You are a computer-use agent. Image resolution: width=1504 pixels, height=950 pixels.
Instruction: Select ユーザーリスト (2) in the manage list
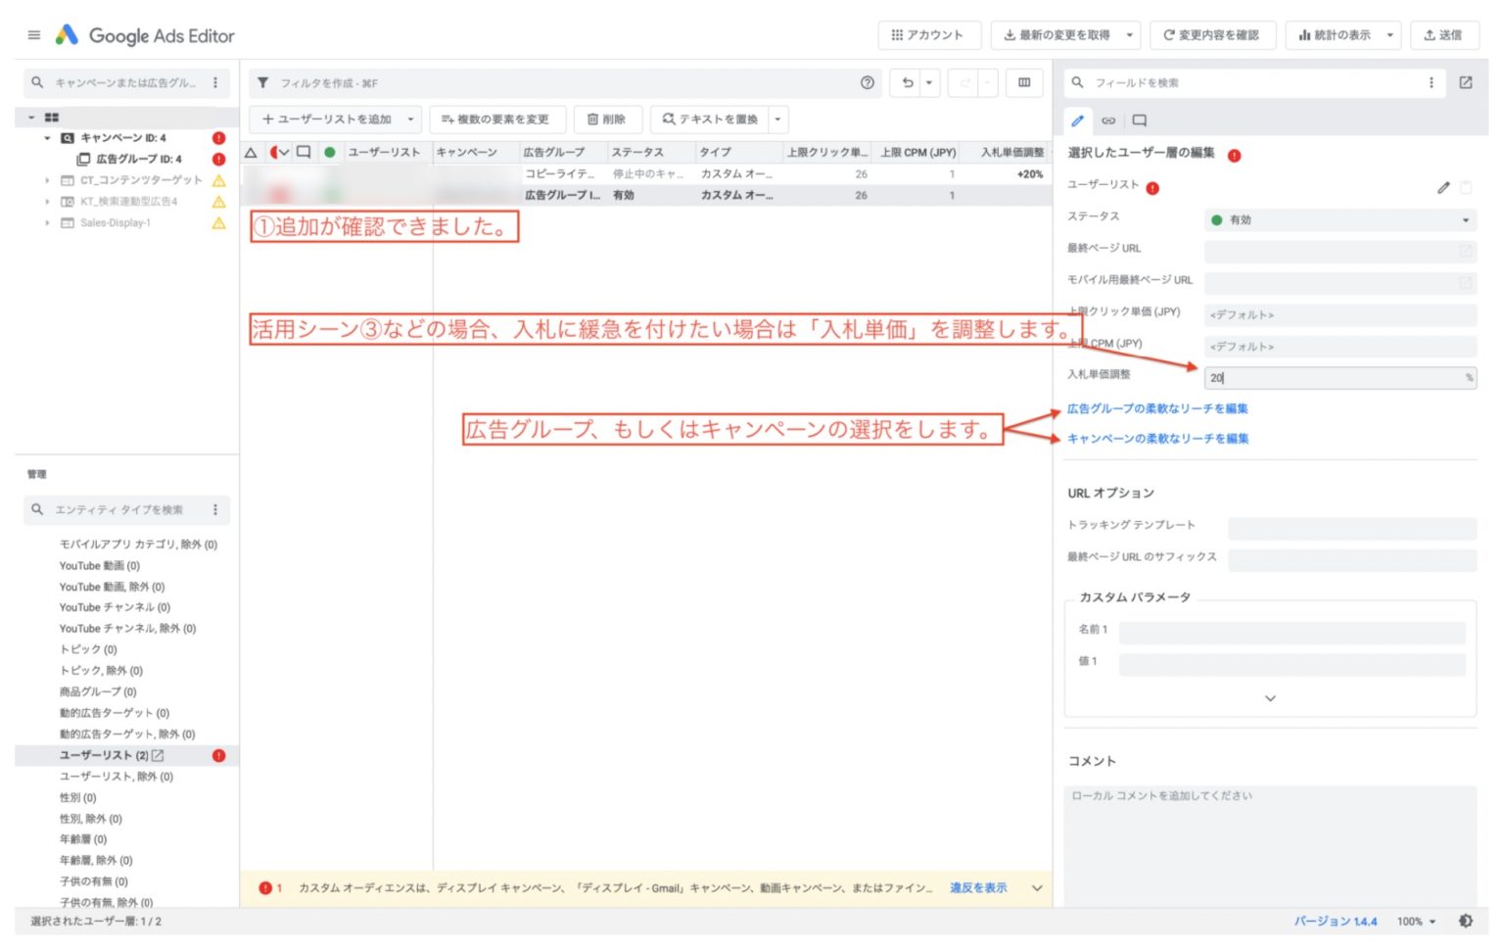coord(104,755)
